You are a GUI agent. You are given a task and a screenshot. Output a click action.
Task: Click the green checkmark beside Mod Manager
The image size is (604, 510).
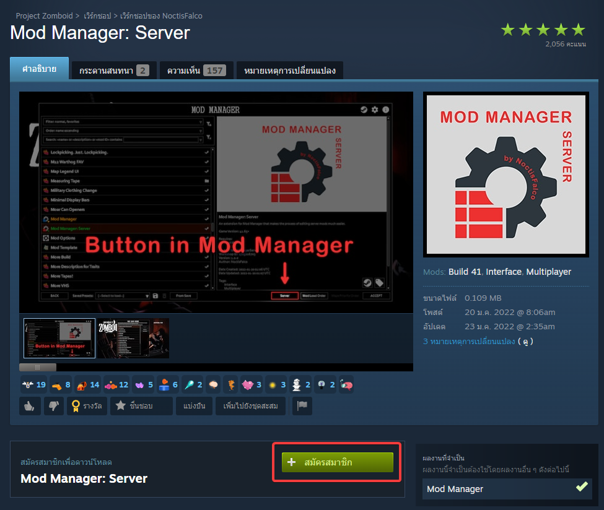point(582,486)
